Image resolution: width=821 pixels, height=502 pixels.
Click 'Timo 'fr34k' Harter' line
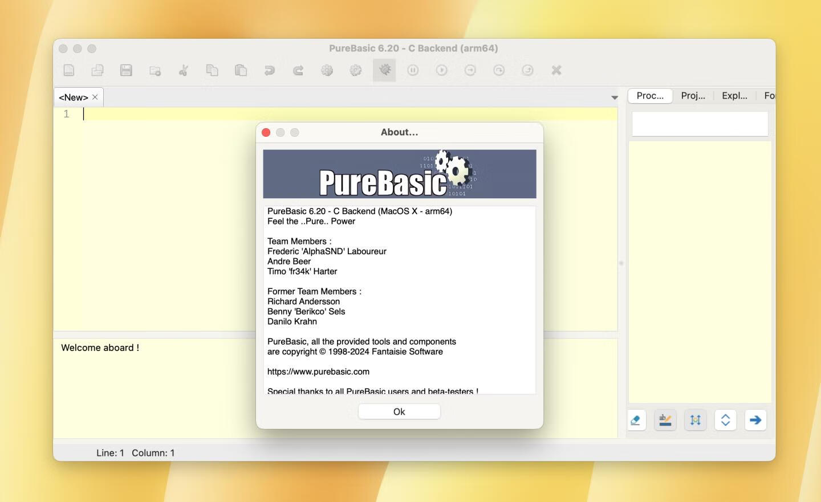point(302,271)
